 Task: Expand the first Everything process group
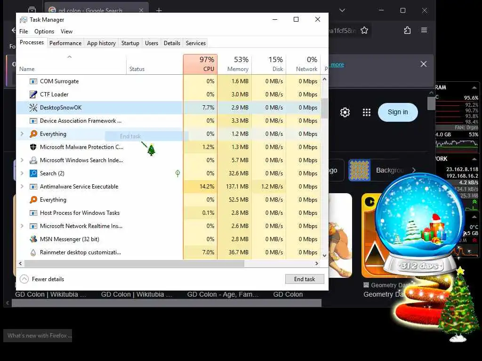pos(22,134)
